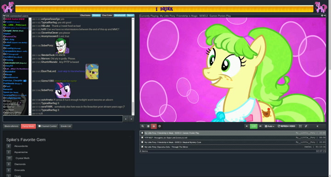Click the volume down speaker icon

[246, 126]
